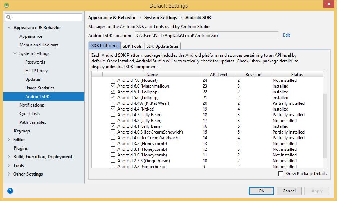The image size is (337, 201).
Task: Close the Default Settings dialog
Action: [x=329, y=4]
